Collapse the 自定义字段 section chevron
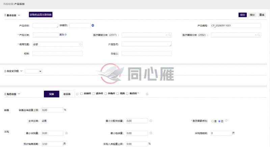Image resolution: width=270 pixels, height=147 pixels. point(21,71)
